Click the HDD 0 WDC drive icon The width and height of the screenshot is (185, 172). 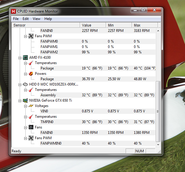(x=26, y=84)
